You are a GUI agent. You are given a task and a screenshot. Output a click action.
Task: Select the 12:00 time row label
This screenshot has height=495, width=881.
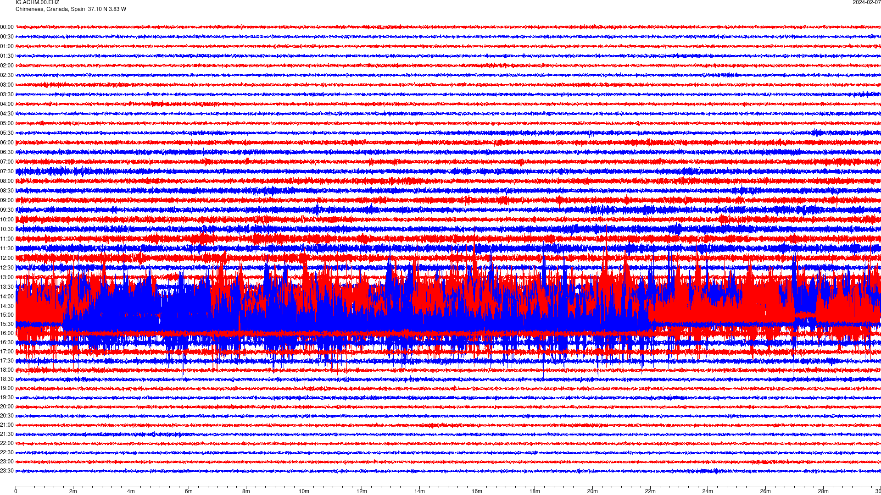7,258
